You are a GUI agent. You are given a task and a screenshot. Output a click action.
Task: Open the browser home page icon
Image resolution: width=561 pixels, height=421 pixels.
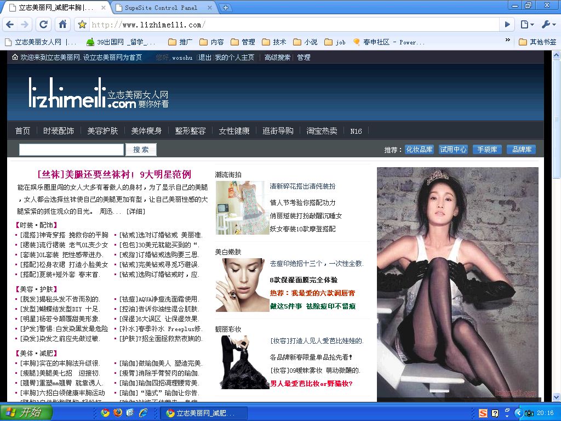tap(62, 25)
